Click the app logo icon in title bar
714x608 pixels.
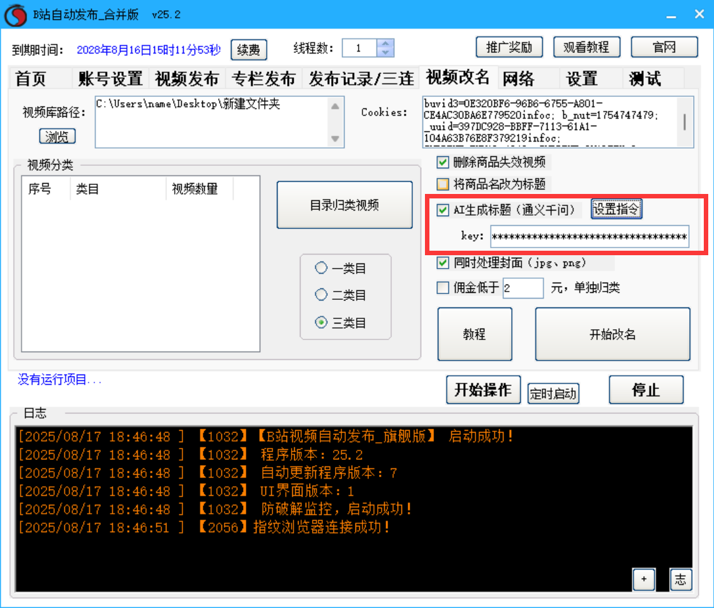click(x=15, y=15)
